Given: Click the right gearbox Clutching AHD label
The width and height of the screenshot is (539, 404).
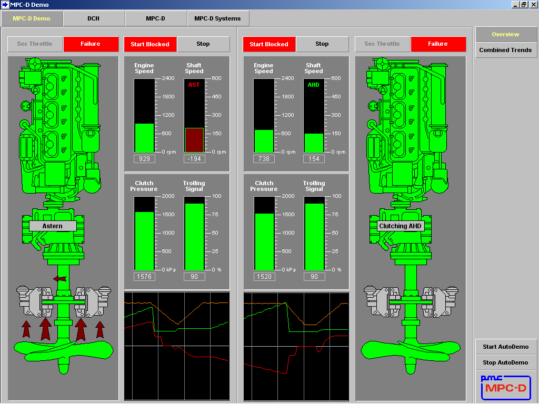Looking at the screenshot, I should (400, 226).
